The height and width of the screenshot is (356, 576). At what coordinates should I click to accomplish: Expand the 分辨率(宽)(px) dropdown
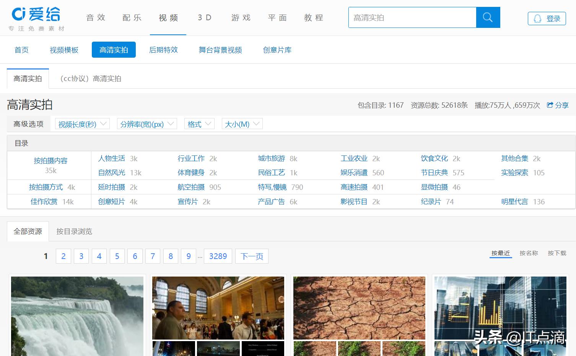click(146, 124)
